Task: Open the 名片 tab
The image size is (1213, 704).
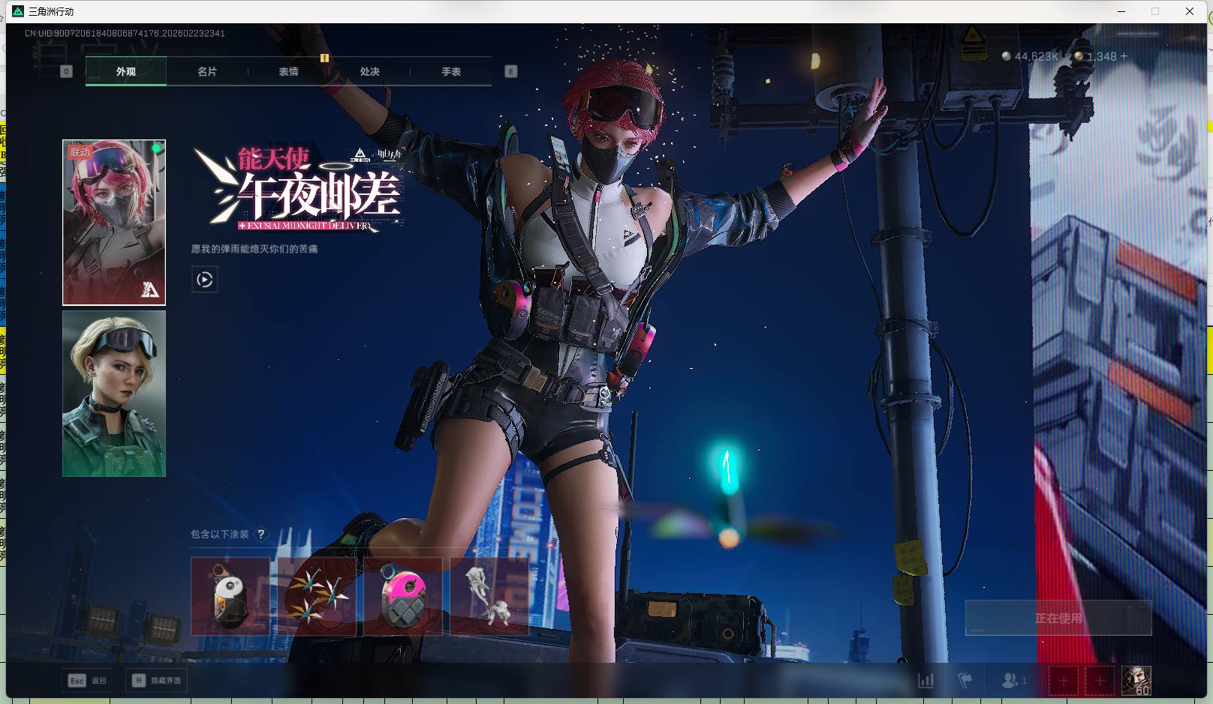Action: point(207,71)
